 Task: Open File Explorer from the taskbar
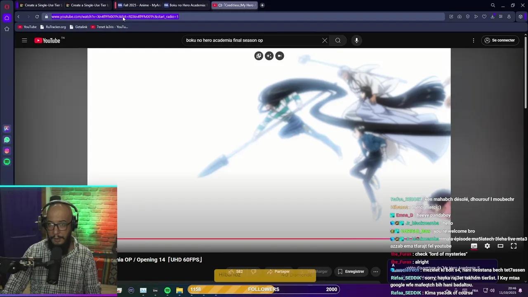tap(179, 290)
